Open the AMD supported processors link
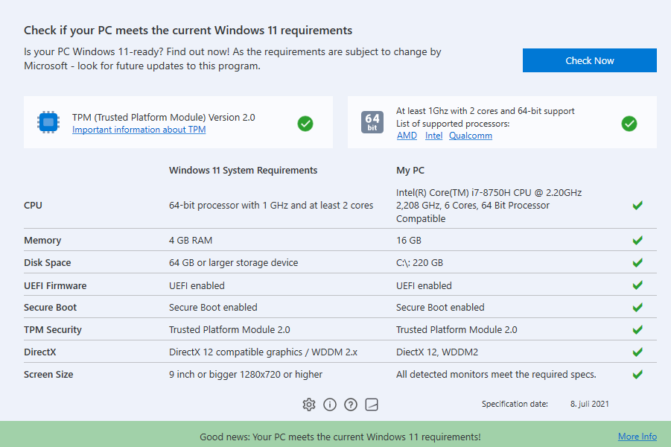671x447 pixels. [407, 136]
